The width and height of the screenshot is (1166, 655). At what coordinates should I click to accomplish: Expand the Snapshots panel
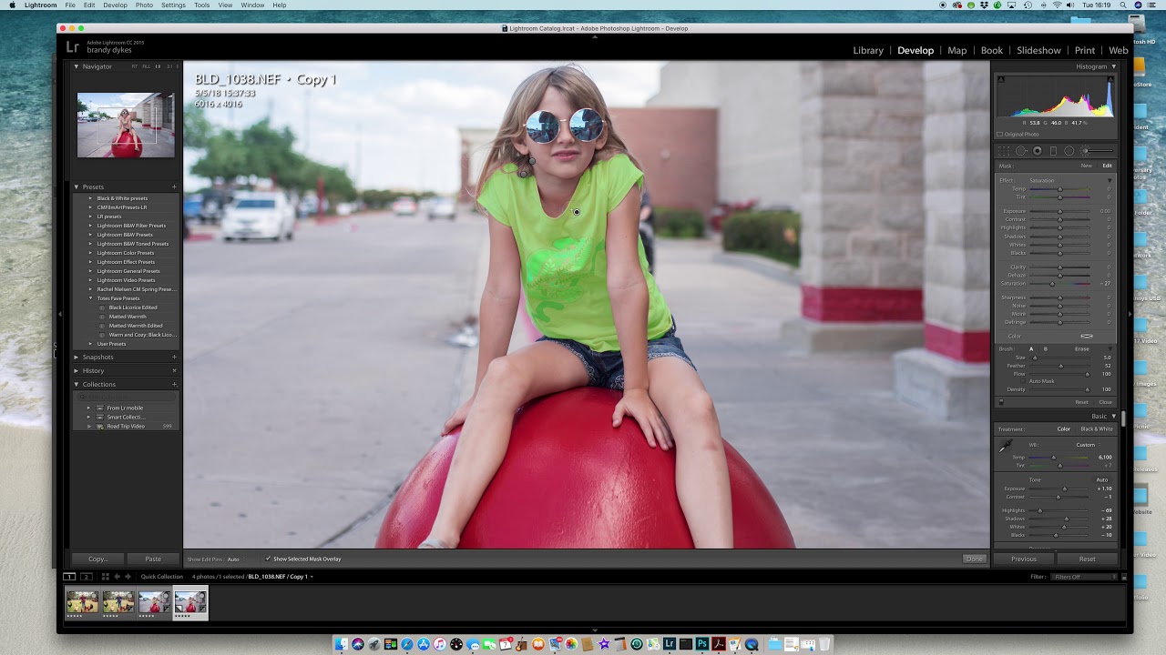pos(77,357)
